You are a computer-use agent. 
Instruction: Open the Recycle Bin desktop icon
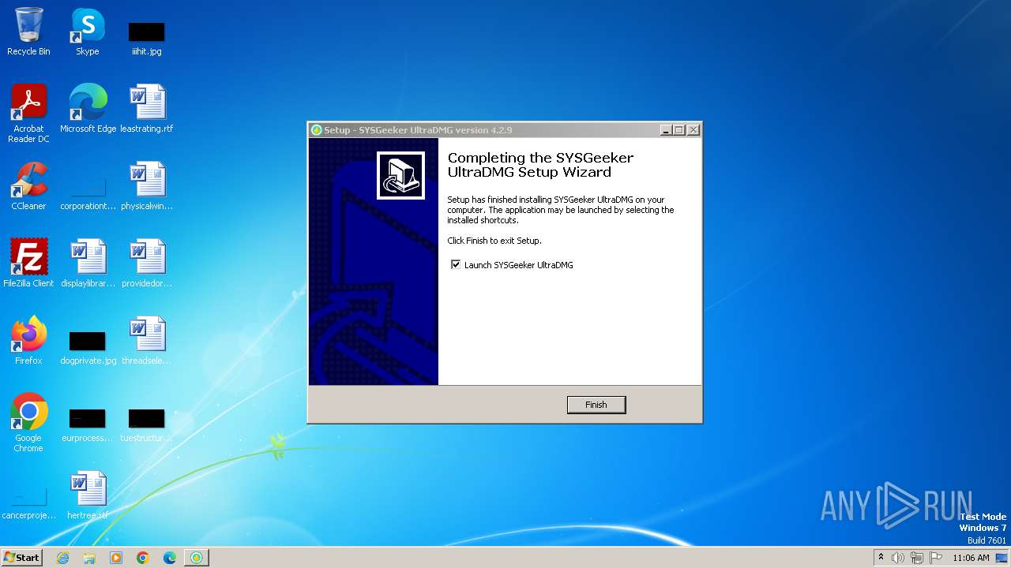(x=28, y=32)
